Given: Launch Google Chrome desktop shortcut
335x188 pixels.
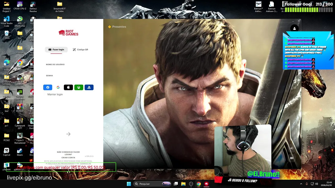Looking at the screenshot, I should [x=20, y=66].
